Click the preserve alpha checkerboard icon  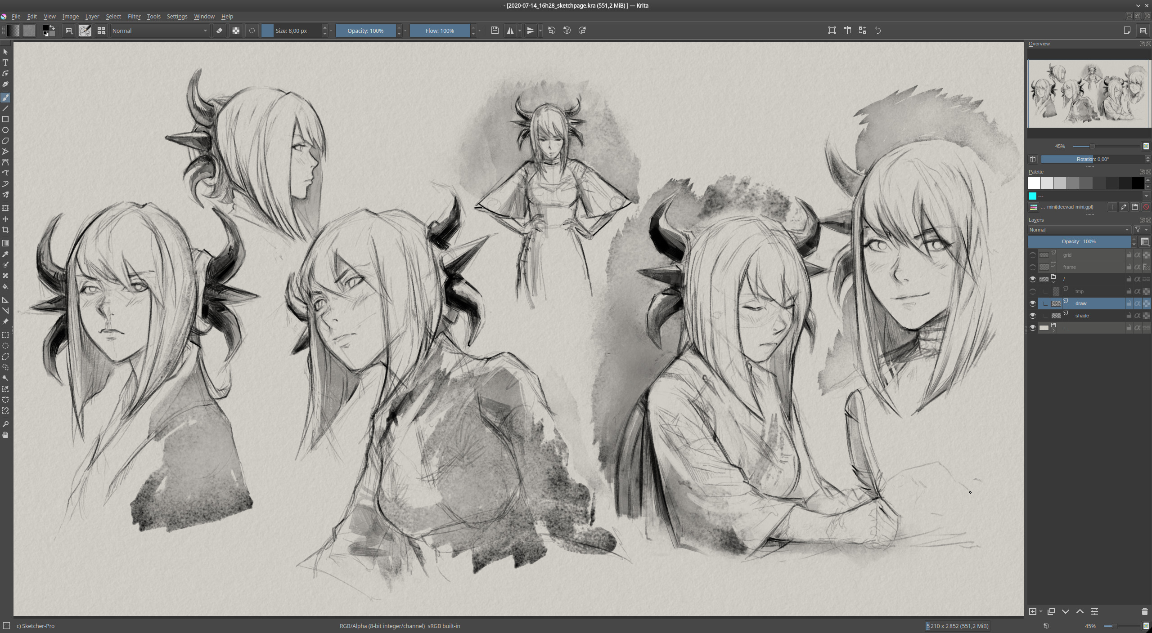(x=236, y=31)
